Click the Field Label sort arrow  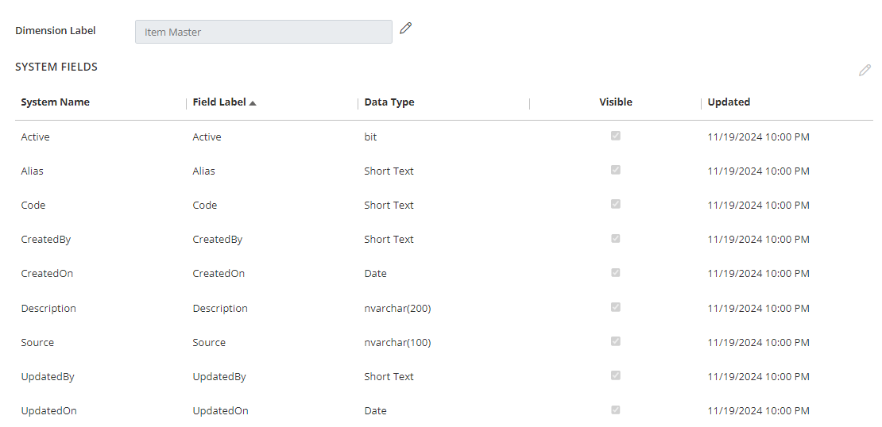[253, 102]
